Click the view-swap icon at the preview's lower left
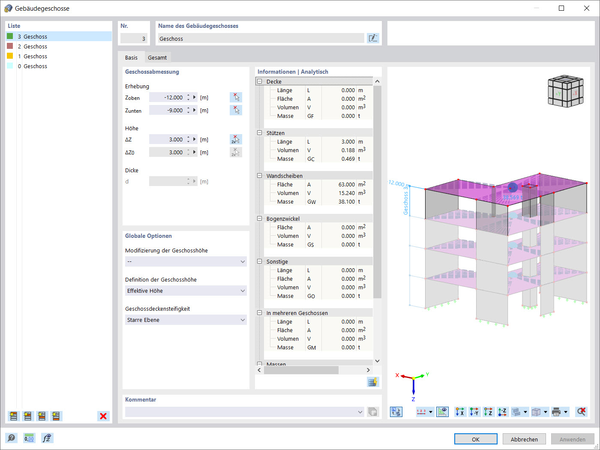 [x=396, y=412]
